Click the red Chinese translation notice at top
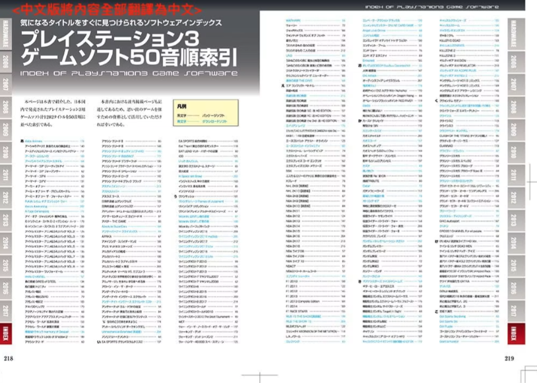Image resolution: width=537 pixels, height=383 pixels. (x=107, y=10)
